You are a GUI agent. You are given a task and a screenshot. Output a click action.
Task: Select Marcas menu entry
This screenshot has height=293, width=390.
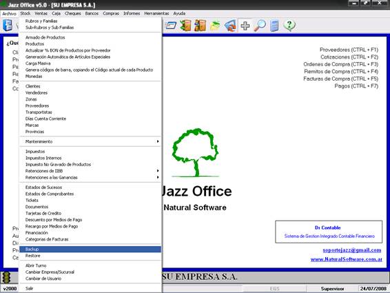coord(90,125)
